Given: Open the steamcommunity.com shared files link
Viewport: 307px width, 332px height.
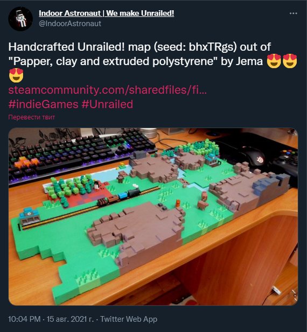Looking at the screenshot, I should coord(107,90).
